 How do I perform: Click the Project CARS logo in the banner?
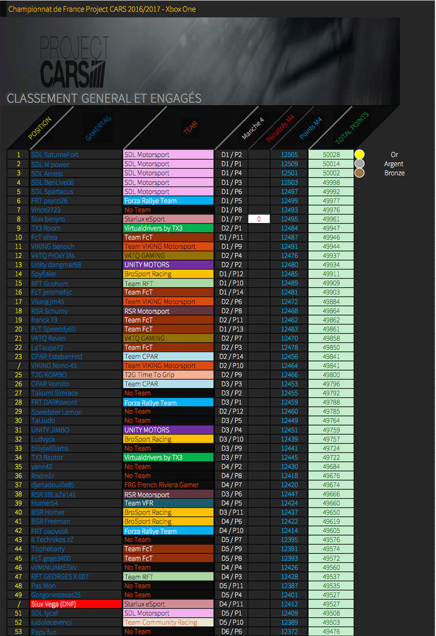point(74,62)
